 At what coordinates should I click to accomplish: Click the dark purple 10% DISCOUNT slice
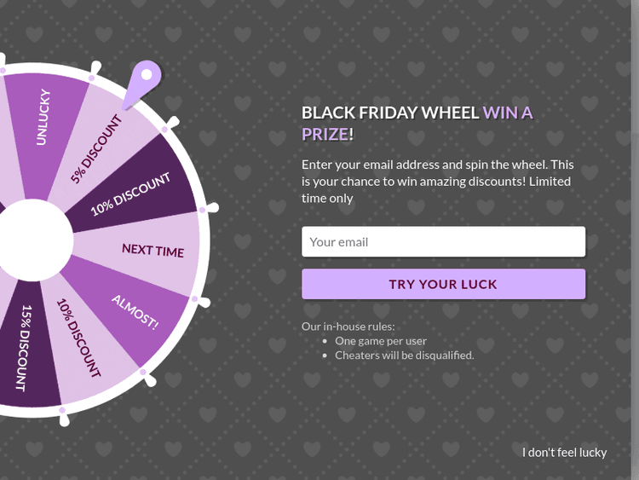[x=132, y=193]
